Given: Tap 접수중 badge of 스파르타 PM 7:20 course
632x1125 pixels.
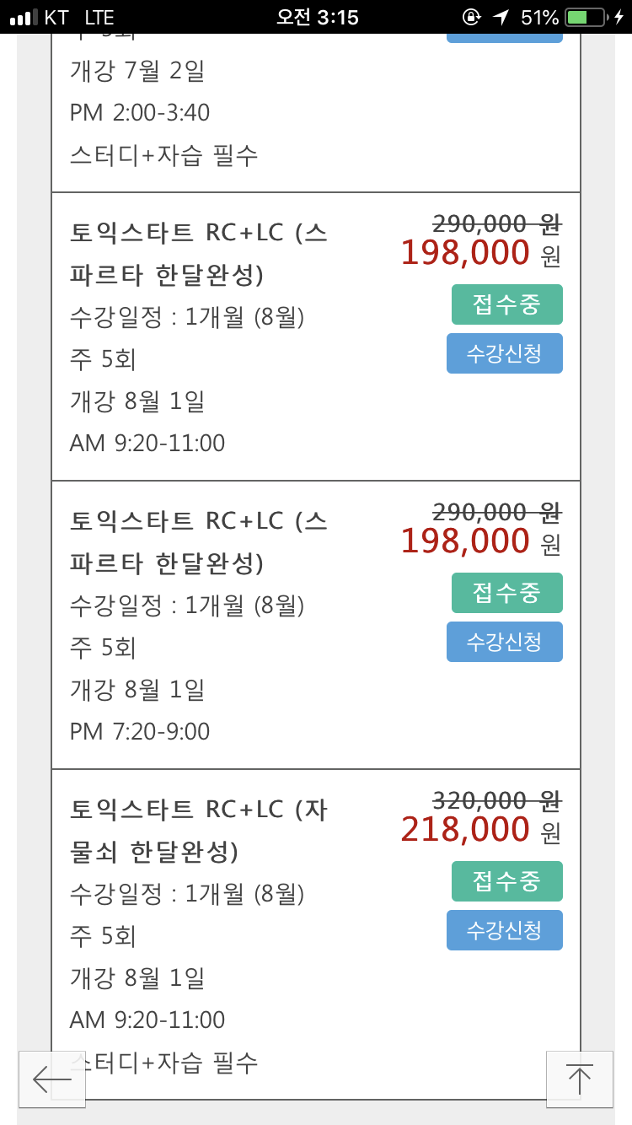Looking at the screenshot, I should [506, 593].
